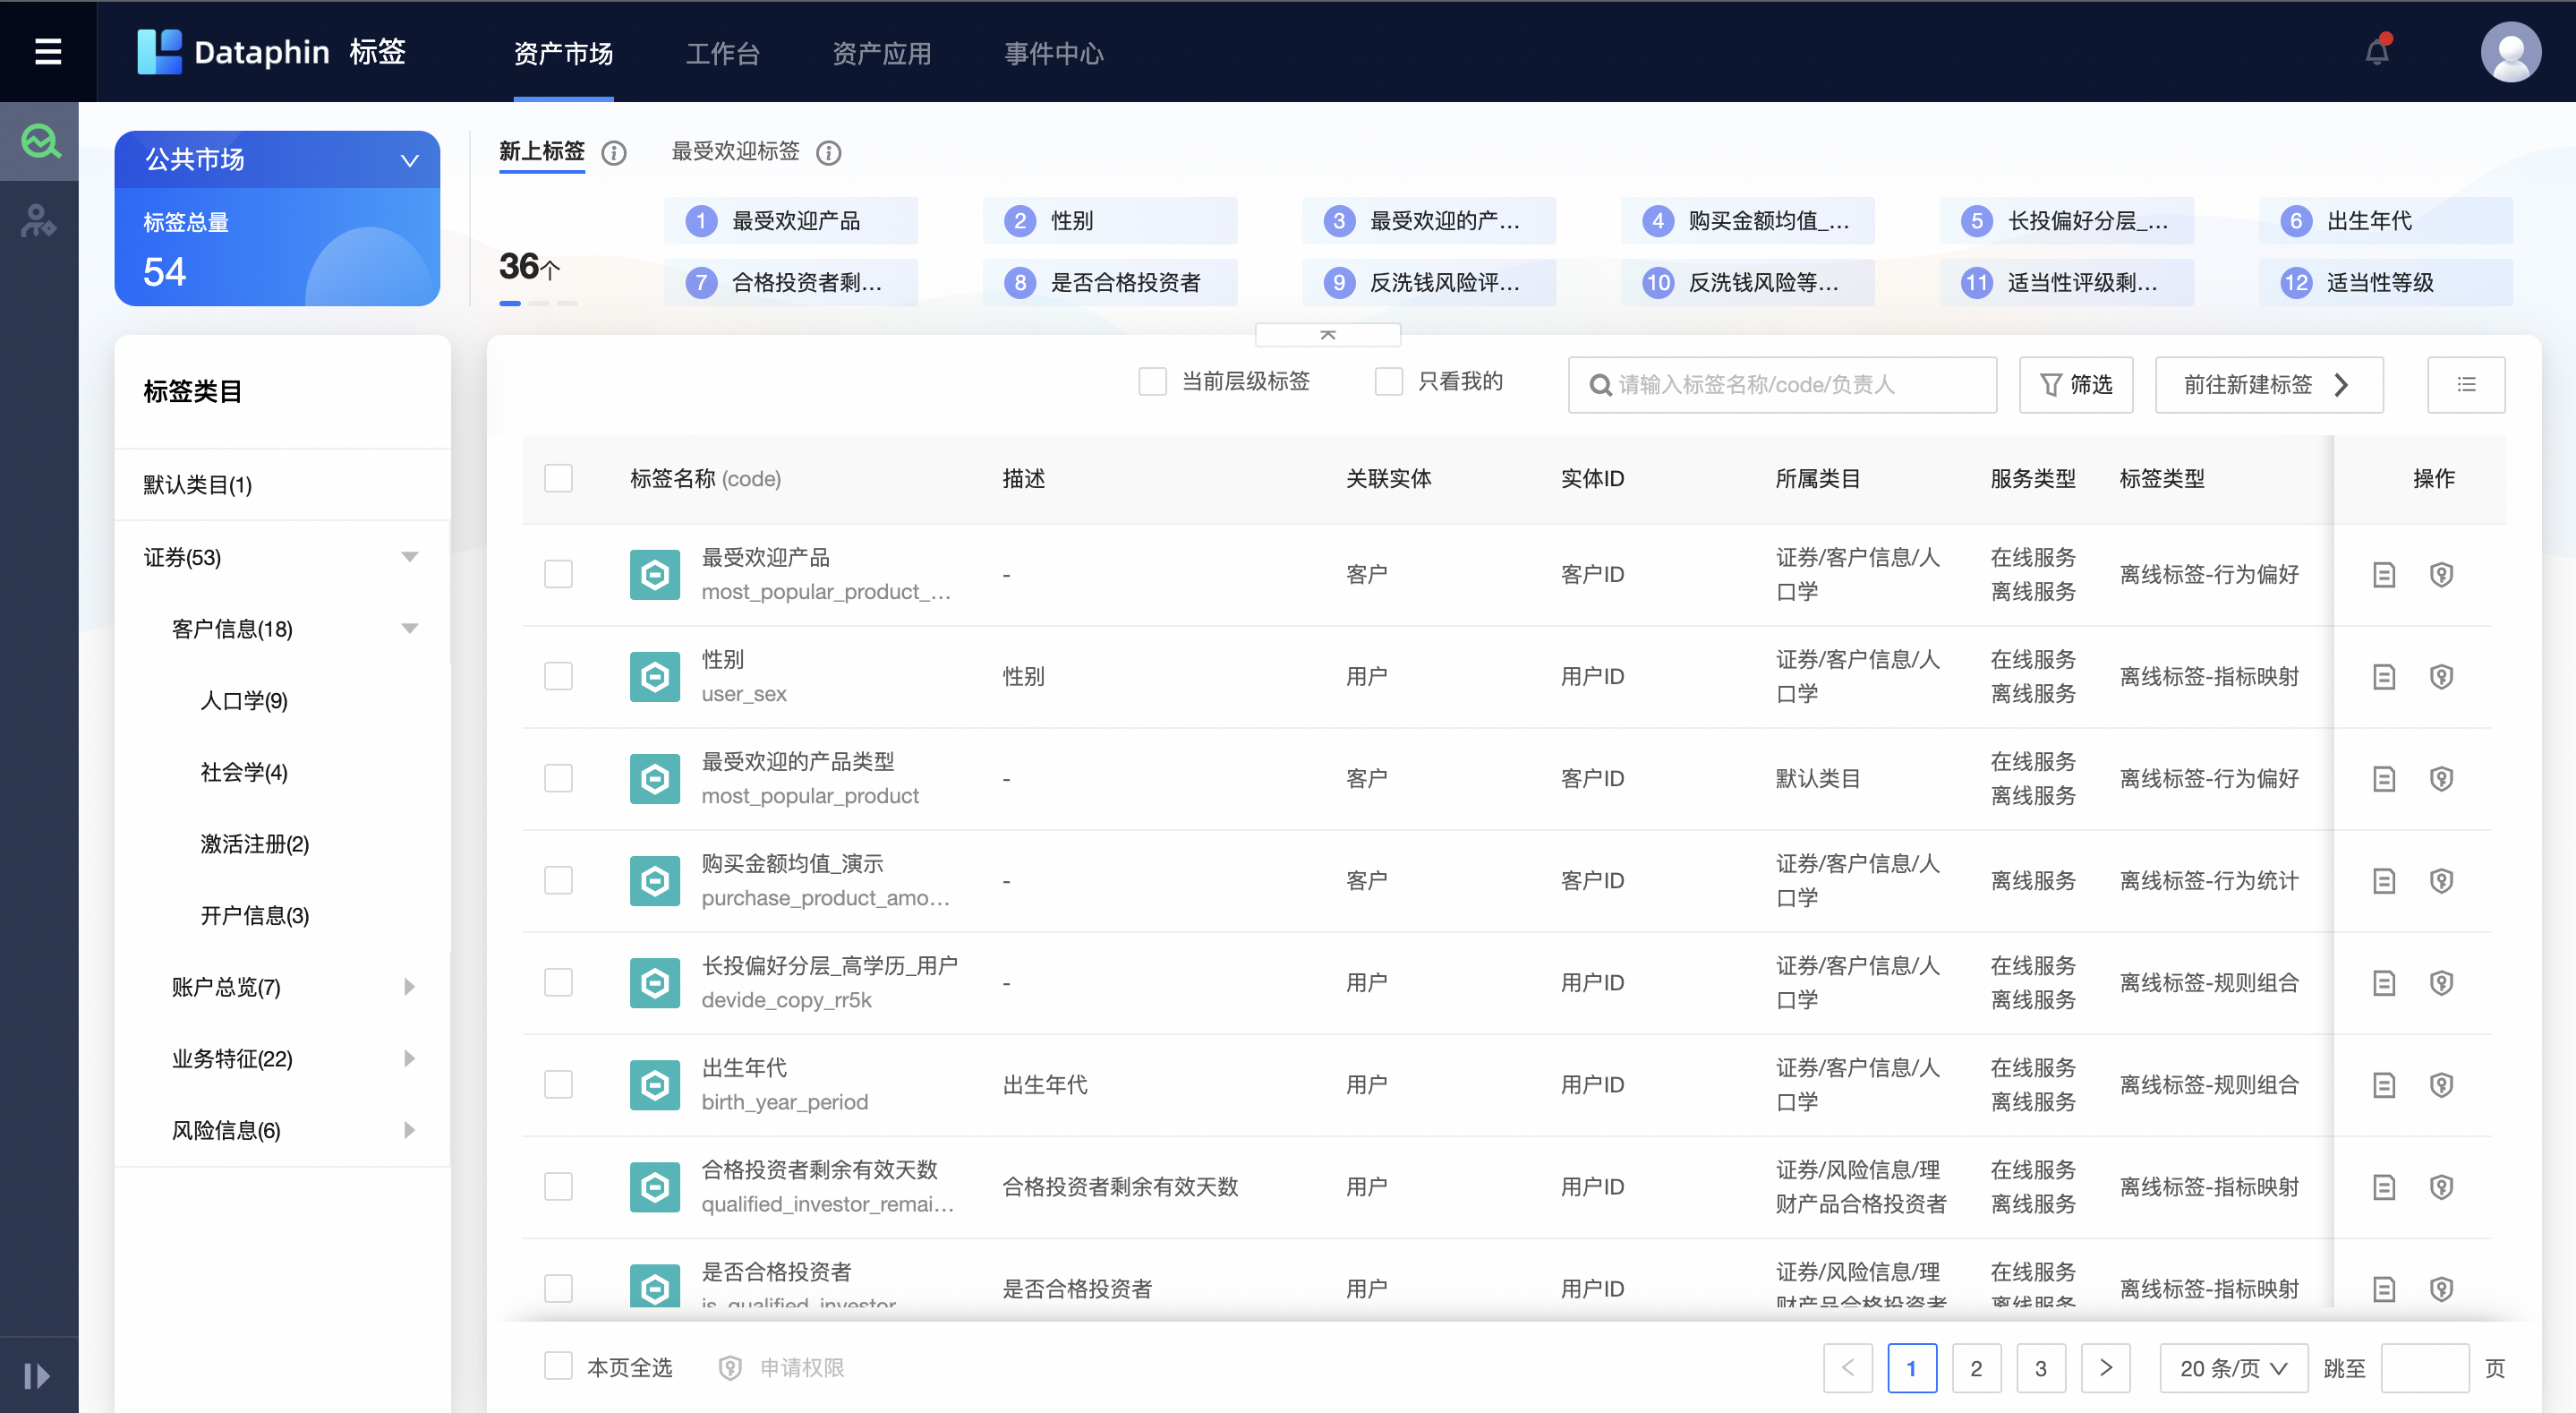Check the 本页全选 checkbox at bottom
The width and height of the screenshot is (2576, 1413).
coord(558,1366)
